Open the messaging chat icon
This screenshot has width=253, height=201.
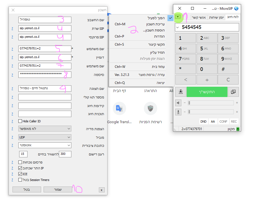[233, 92]
